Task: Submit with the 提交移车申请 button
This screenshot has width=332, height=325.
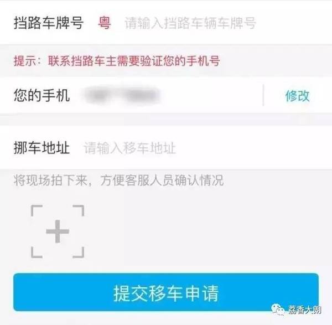Action: (x=166, y=292)
